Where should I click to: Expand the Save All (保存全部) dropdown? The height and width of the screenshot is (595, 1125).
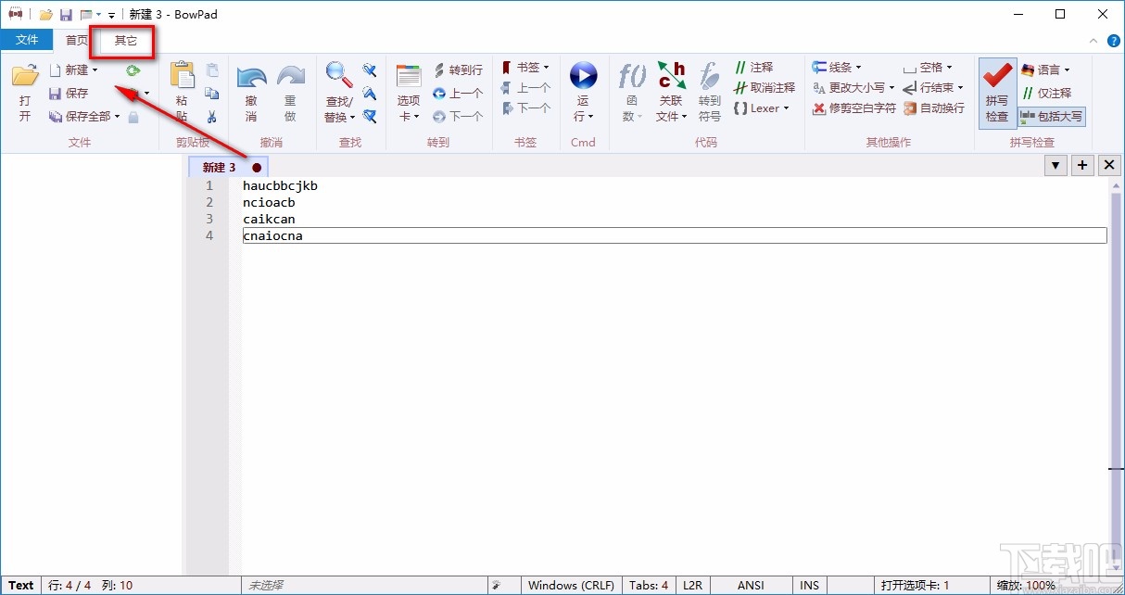(x=117, y=117)
